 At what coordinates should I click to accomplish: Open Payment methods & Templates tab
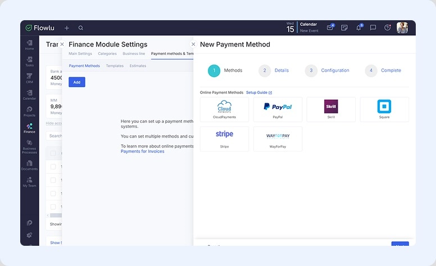point(172,53)
